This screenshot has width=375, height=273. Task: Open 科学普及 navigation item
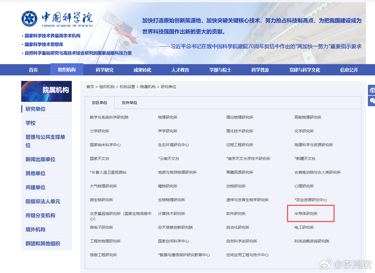click(x=260, y=70)
